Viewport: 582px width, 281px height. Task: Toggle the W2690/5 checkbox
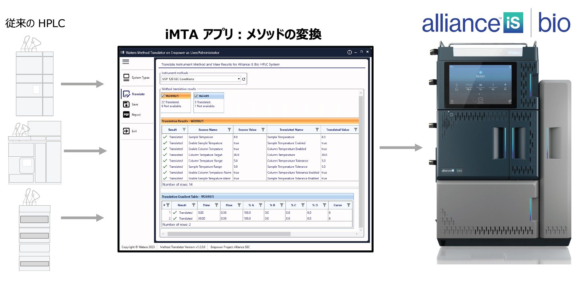(163, 96)
